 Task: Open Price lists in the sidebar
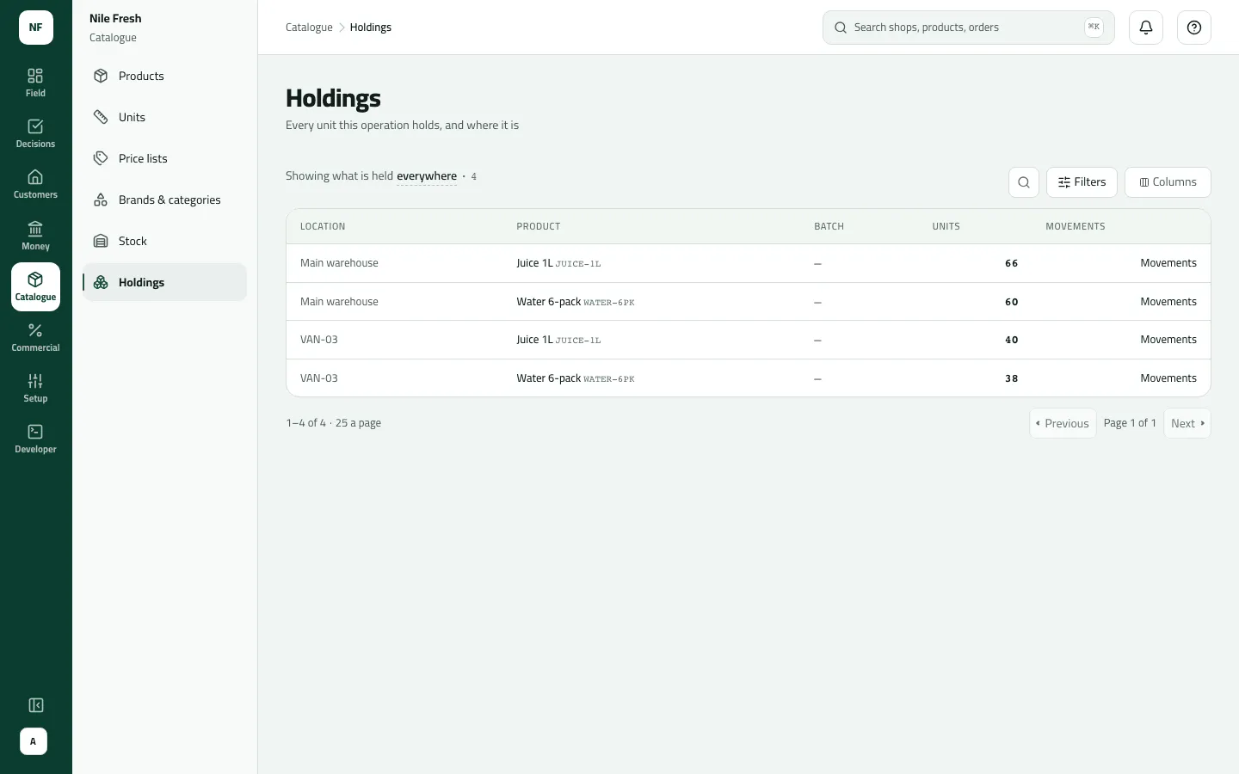[164, 158]
